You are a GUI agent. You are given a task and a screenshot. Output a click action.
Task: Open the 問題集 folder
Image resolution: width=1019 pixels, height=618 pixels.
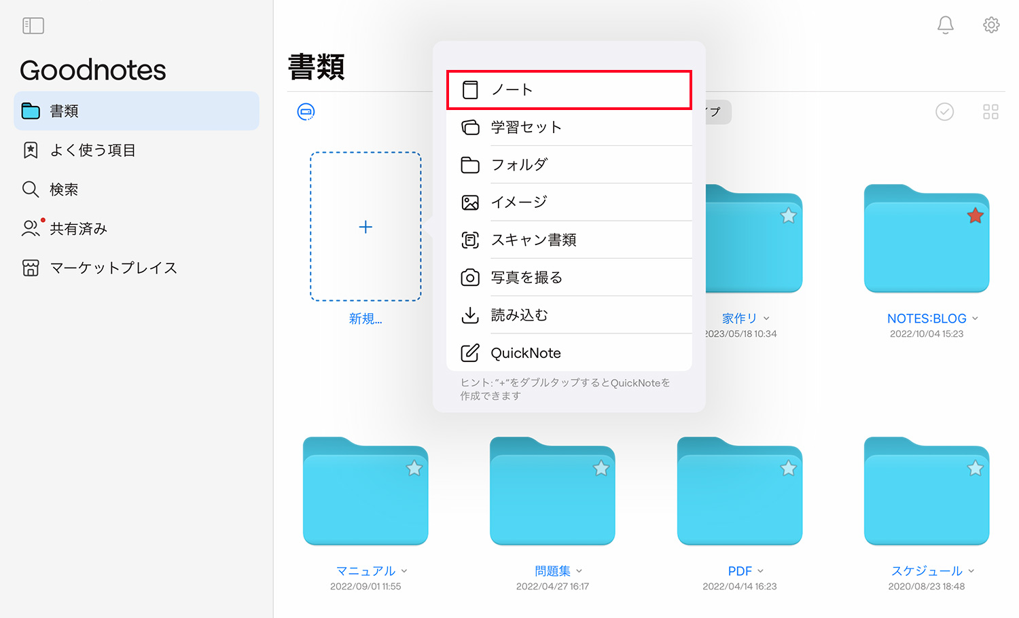[552, 491]
